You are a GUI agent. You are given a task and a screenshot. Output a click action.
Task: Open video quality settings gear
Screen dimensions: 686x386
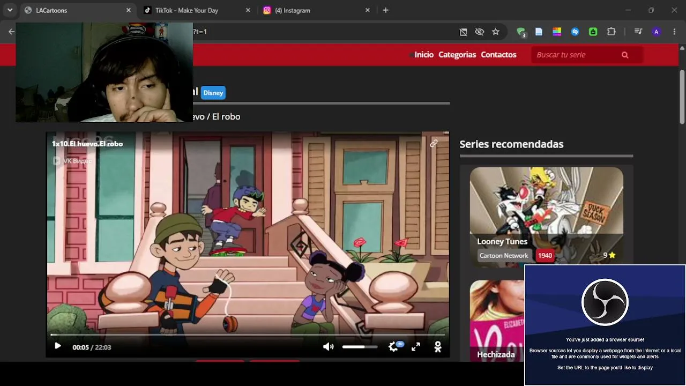[394, 347]
